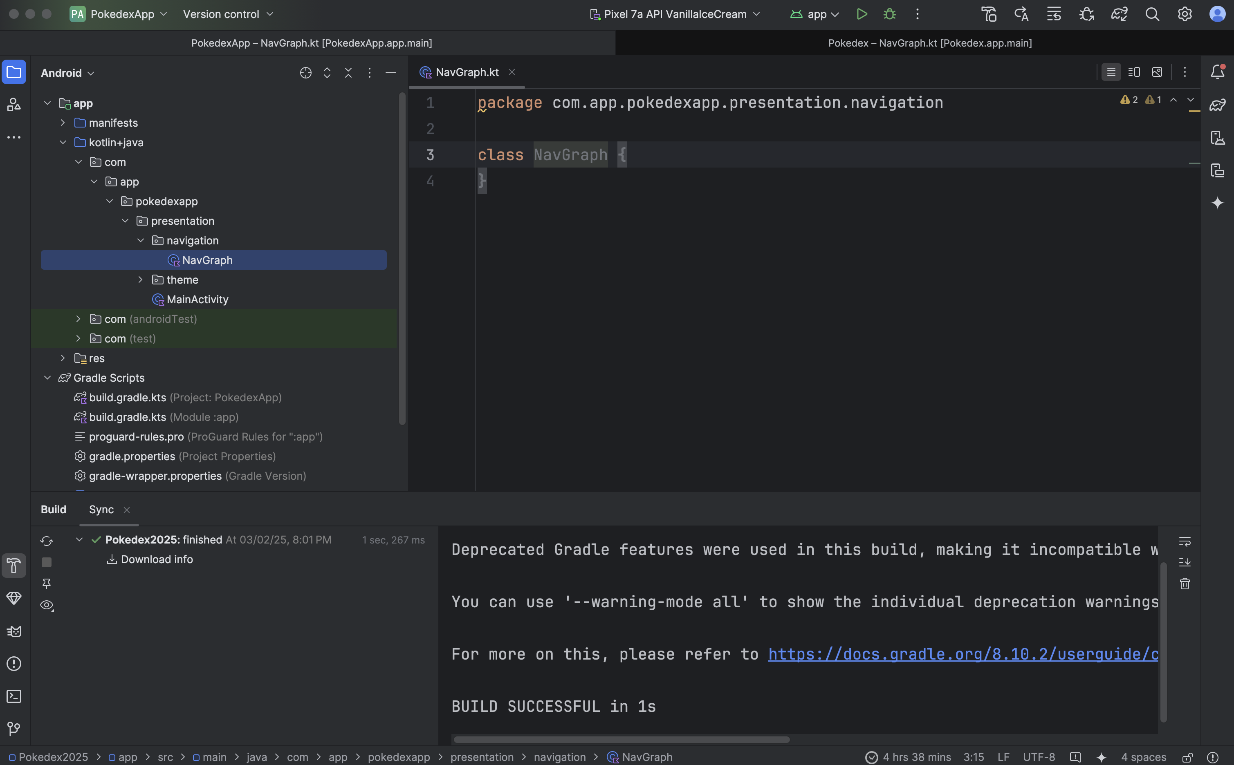Clear build output with trash icon
Image resolution: width=1234 pixels, height=765 pixels.
1185,584
